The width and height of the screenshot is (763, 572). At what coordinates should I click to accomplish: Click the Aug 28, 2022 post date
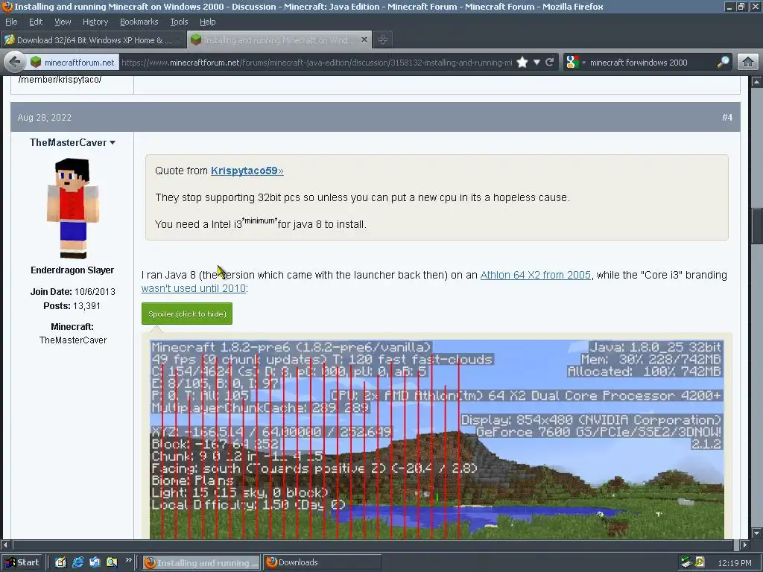click(44, 117)
